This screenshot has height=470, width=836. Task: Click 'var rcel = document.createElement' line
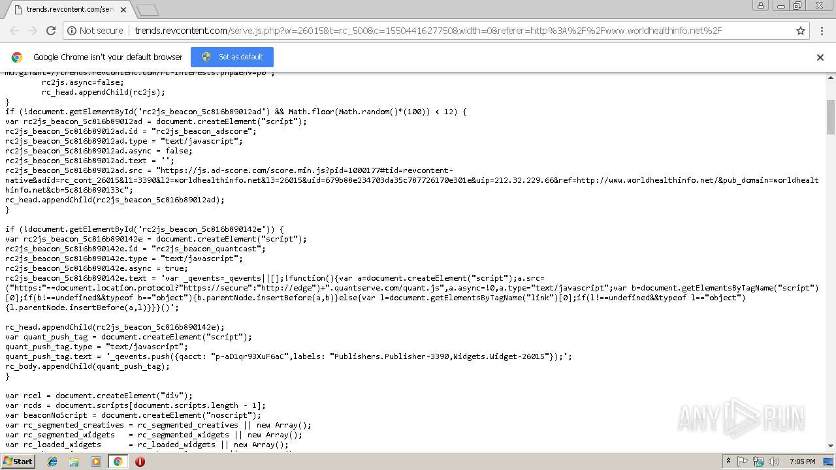click(x=99, y=396)
